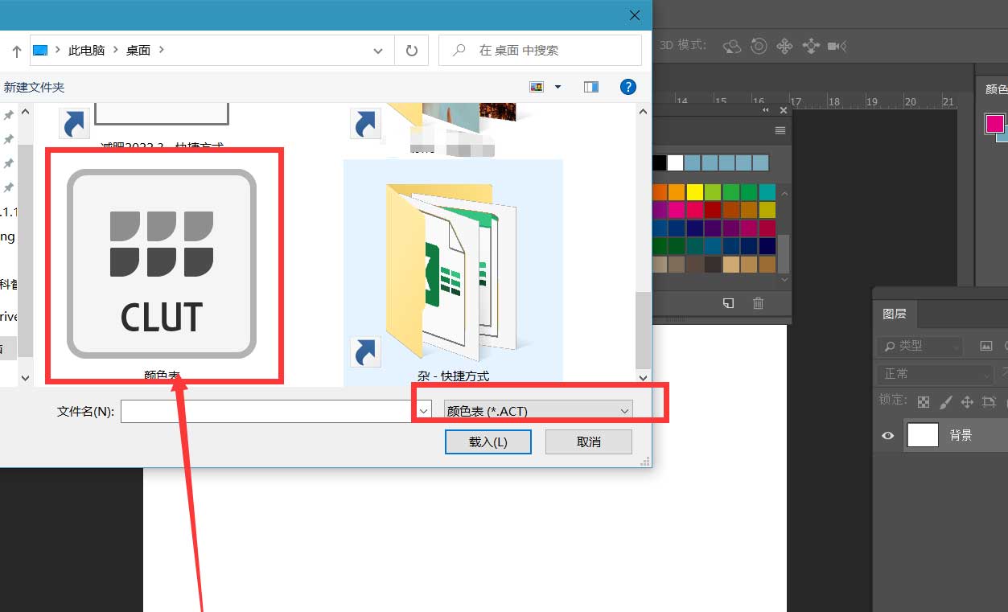This screenshot has width=1008, height=612.
Task: Select the 3D slide object tool icon
Action: click(x=811, y=47)
